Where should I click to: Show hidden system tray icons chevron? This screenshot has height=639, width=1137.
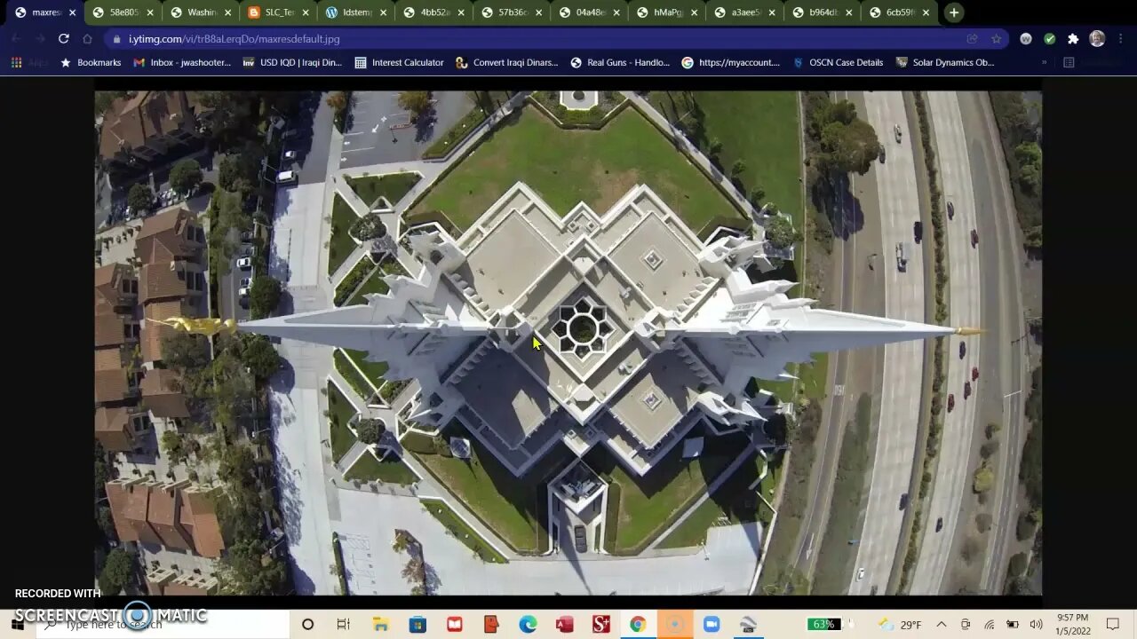pyautogui.click(x=942, y=625)
